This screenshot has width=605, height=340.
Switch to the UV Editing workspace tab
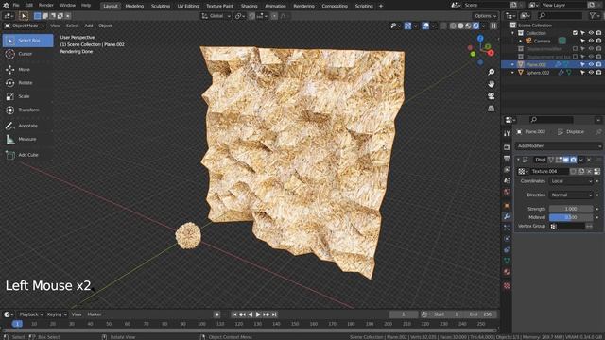[188, 6]
